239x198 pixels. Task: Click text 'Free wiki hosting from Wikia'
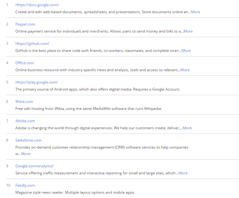coord(40,109)
